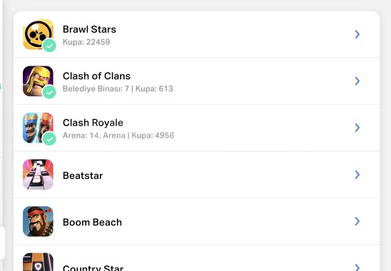The height and width of the screenshot is (271, 391).
Task: Click Clash Royale Arena 14 trophy details
Action: [118, 135]
